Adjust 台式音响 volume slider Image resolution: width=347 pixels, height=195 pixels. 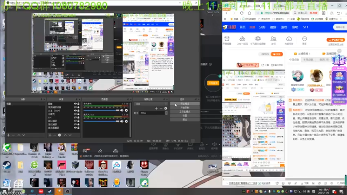pyautogui.click(x=101, y=110)
